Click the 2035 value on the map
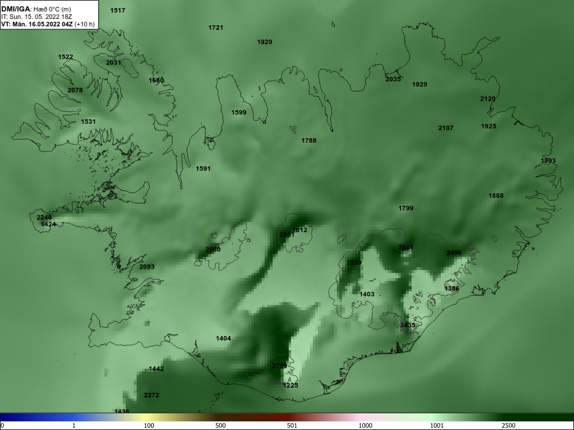 click(393, 79)
